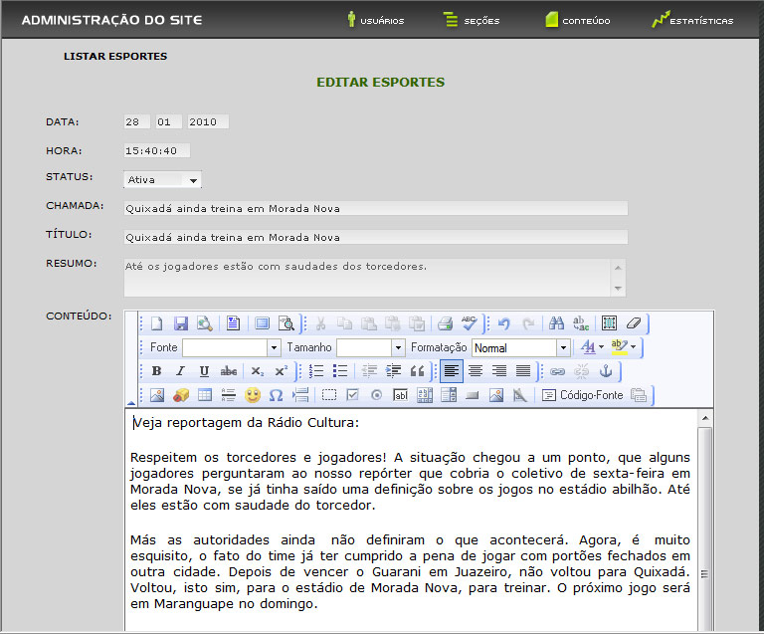
Task: Open the Seções menu
Action: (472, 21)
